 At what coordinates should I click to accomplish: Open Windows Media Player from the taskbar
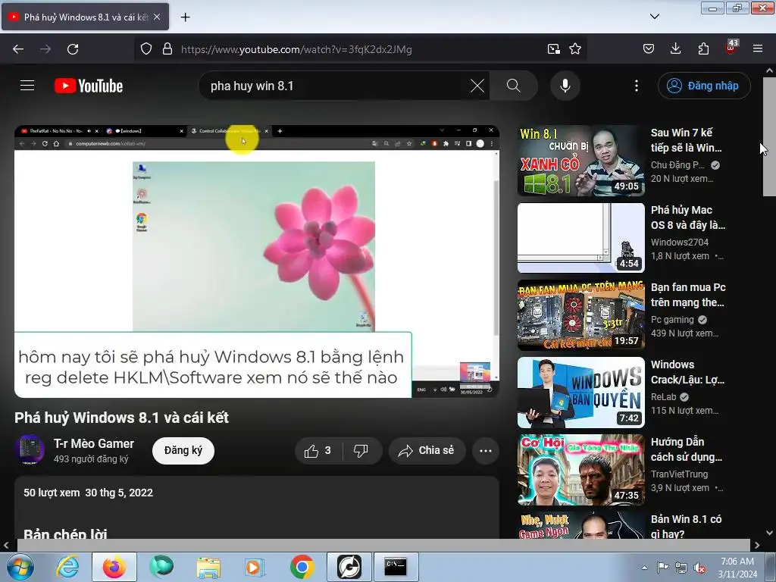(x=255, y=567)
